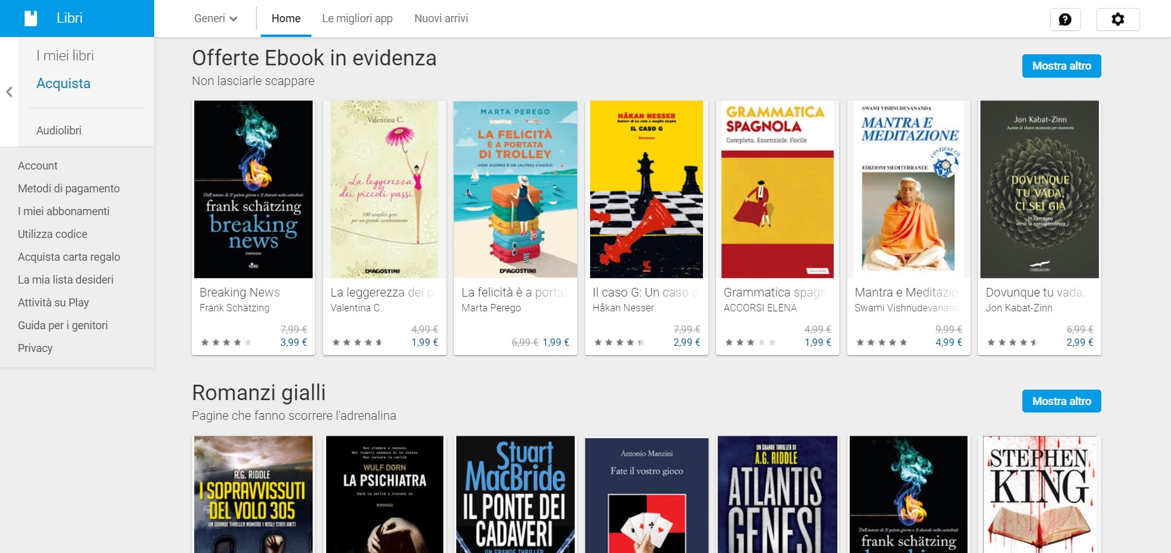This screenshot has height=553, width=1171.
Task: Switch to Le migliori app tab
Action: point(357,18)
